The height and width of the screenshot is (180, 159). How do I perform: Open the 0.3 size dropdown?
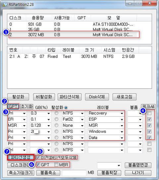click(x=49, y=114)
